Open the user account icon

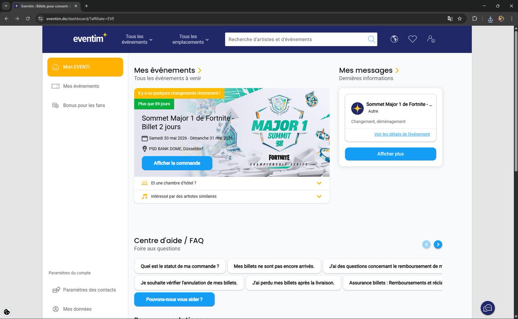431,39
